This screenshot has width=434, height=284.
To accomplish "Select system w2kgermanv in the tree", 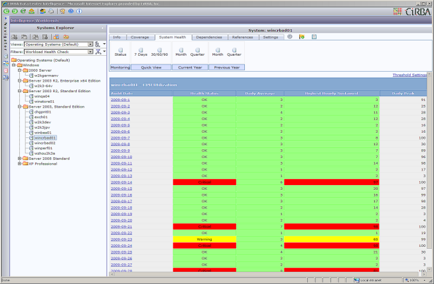I will click(x=46, y=76).
